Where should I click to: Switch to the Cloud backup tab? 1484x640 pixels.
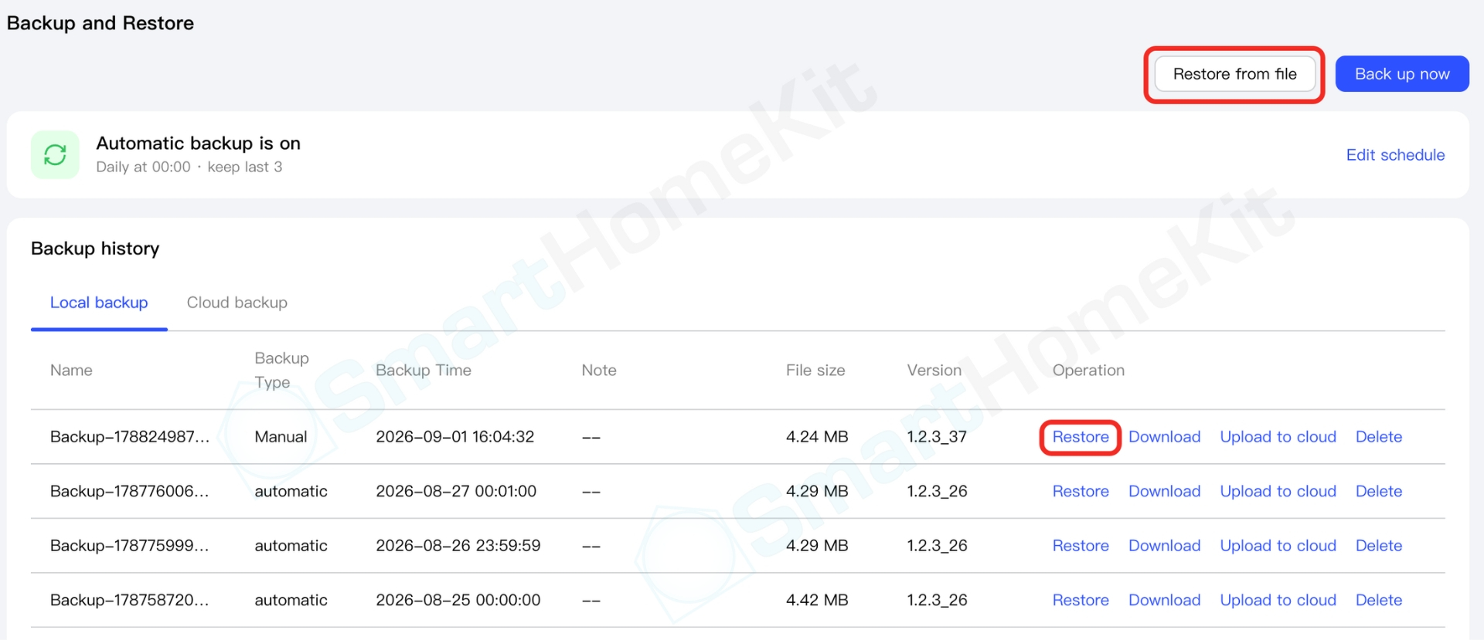coord(237,303)
